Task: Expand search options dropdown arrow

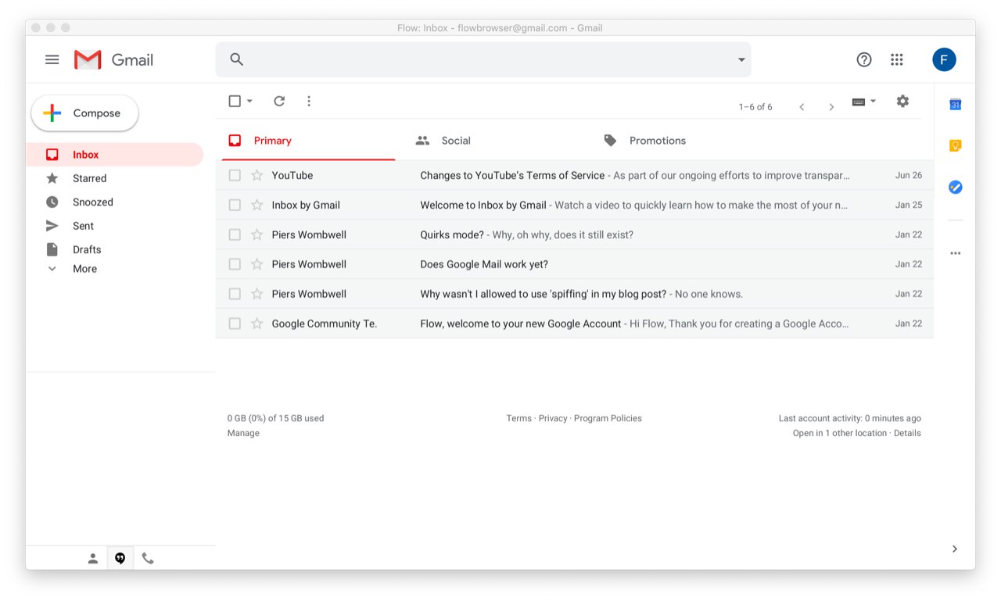Action: pyautogui.click(x=741, y=60)
